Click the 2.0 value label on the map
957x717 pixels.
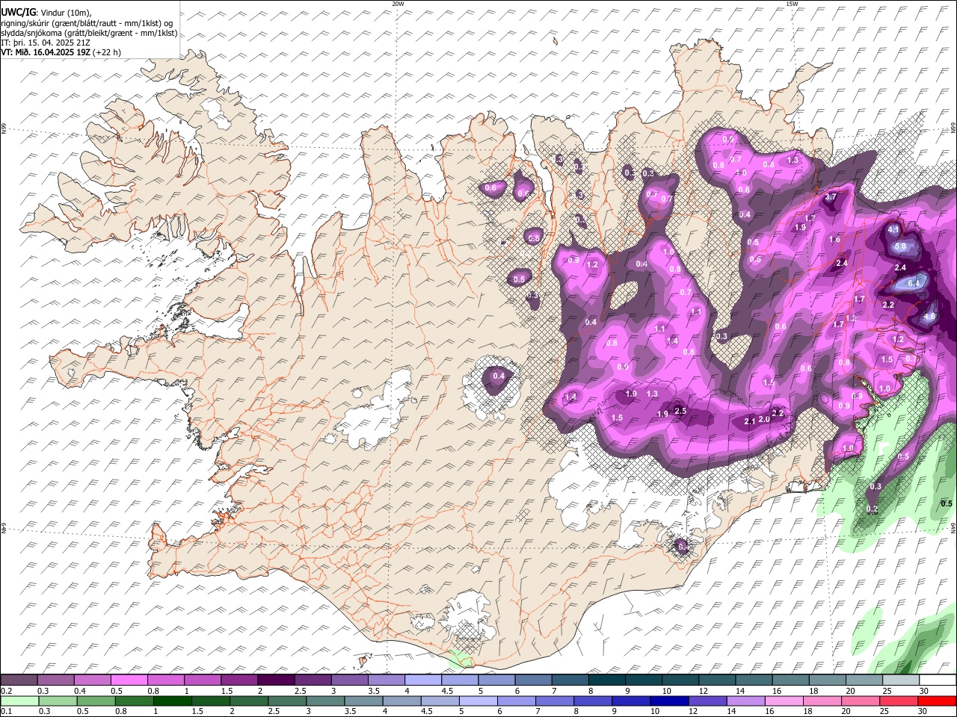tap(764, 420)
